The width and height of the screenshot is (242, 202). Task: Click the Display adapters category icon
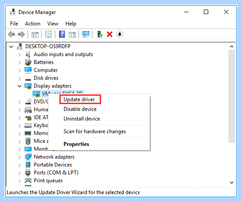coord(28,86)
